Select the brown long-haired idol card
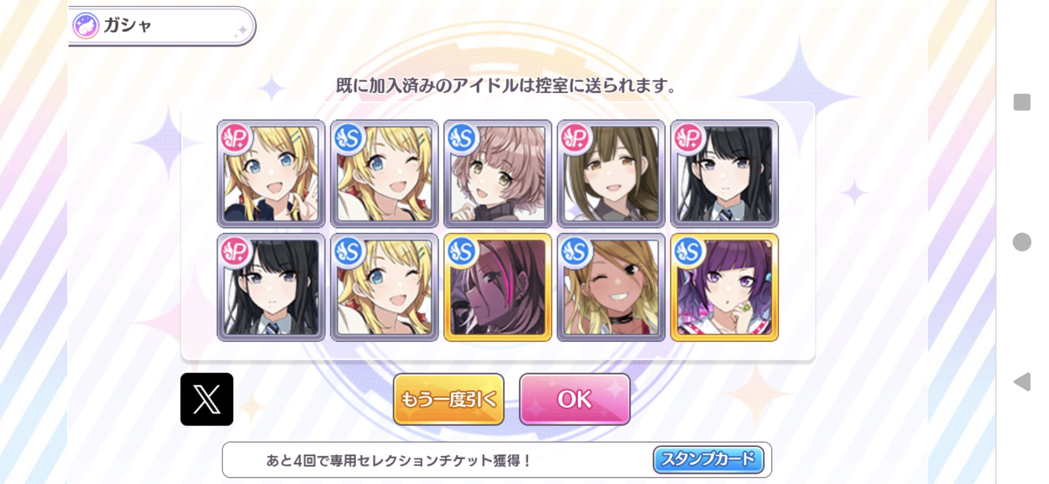1049x484 pixels. (611, 174)
